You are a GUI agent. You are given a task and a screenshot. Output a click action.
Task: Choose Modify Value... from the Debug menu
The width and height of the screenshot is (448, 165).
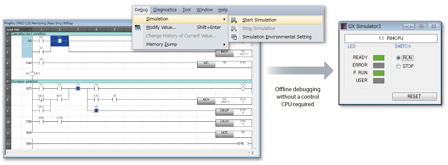coord(161,27)
